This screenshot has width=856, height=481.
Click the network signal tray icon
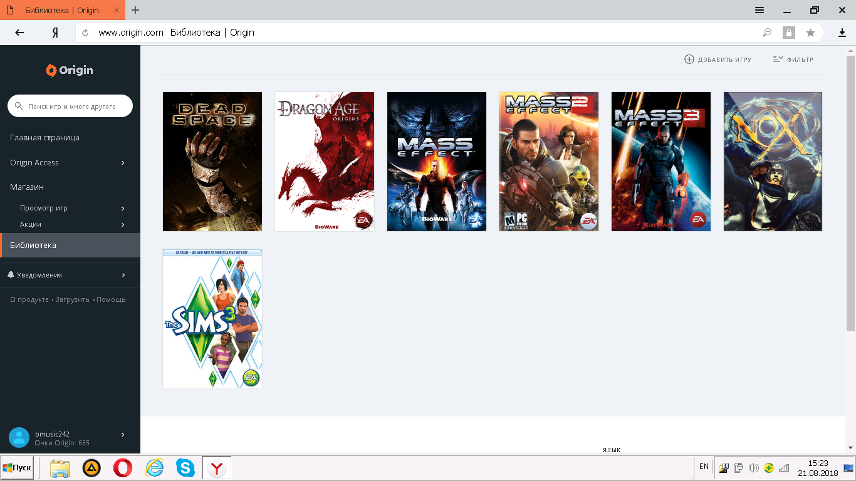784,467
